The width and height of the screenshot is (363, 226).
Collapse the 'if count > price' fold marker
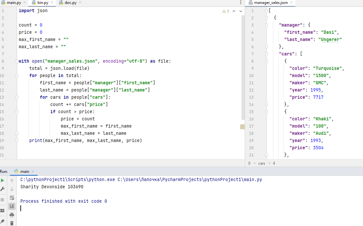tap(17, 112)
